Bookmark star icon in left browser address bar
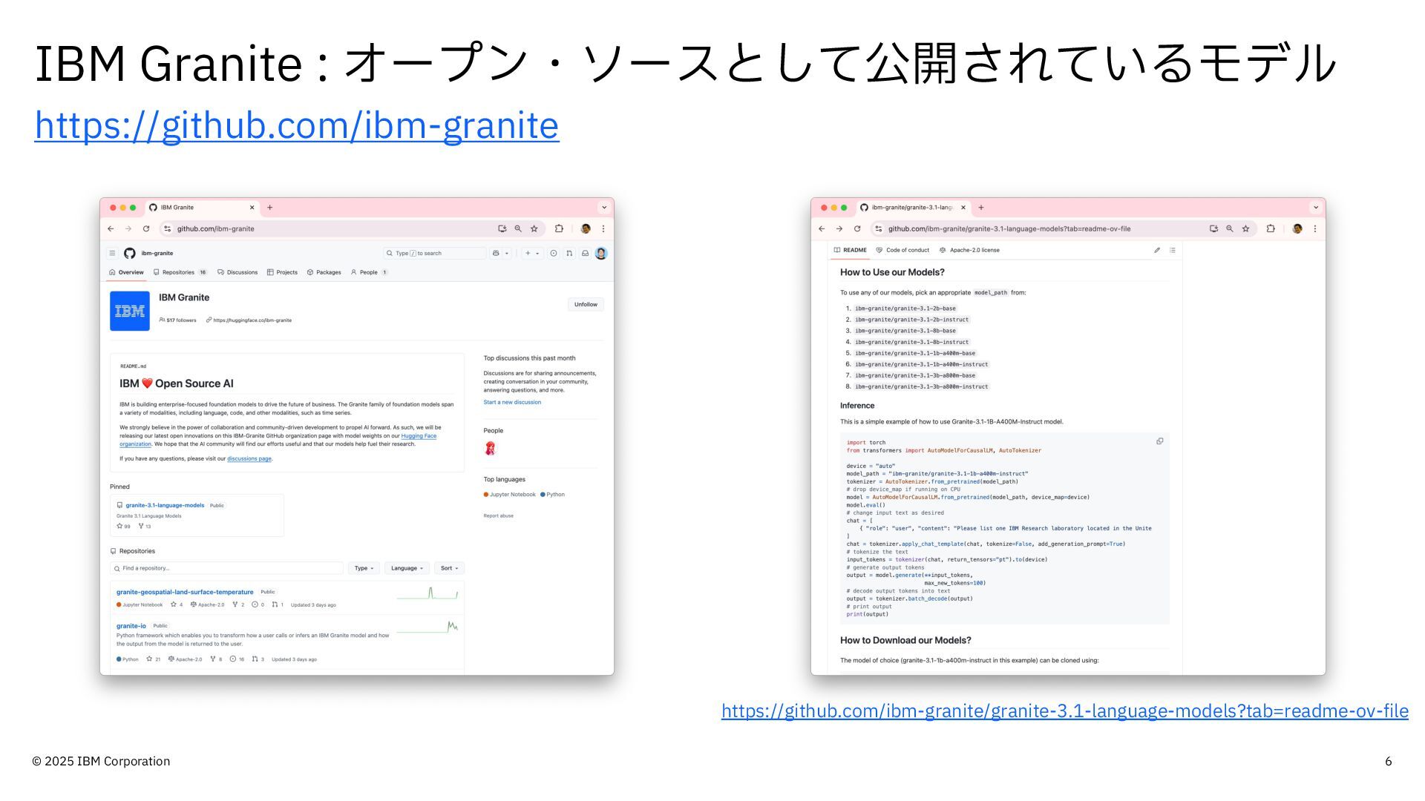The height and width of the screenshot is (801, 1425). [x=534, y=229]
